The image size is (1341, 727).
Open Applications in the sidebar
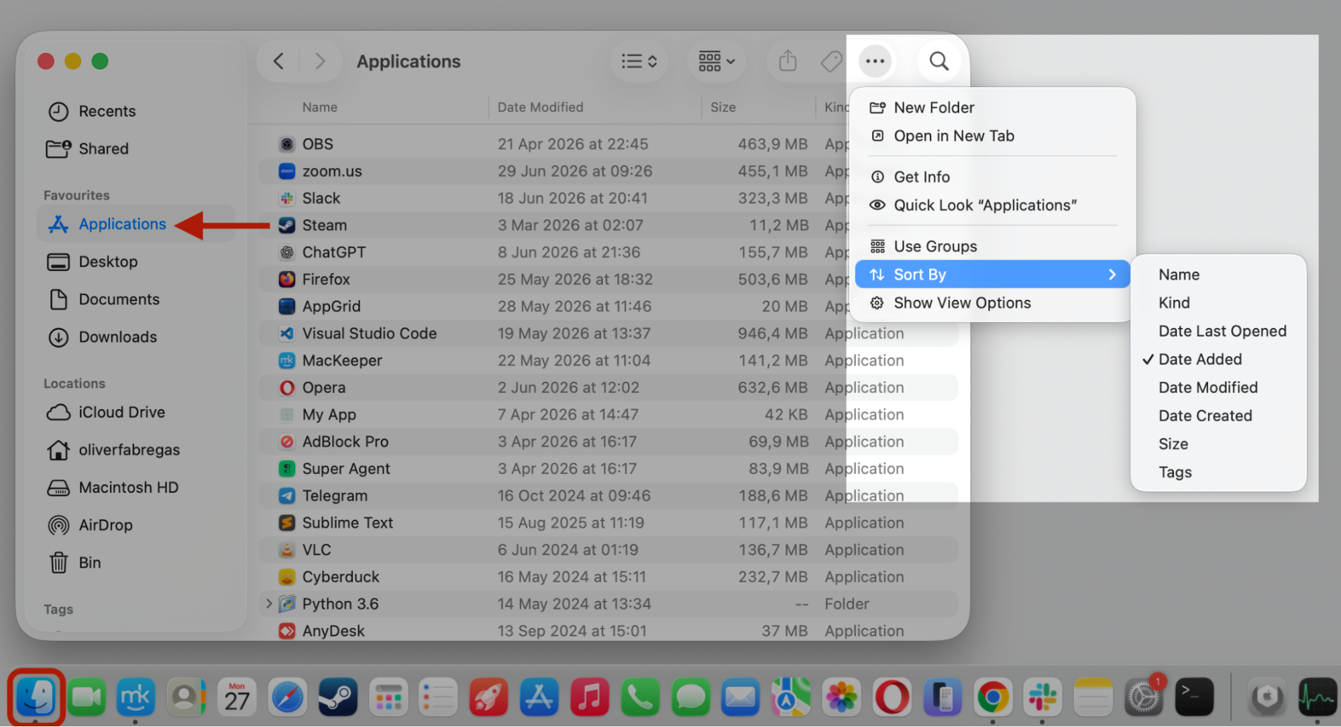(136, 224)
